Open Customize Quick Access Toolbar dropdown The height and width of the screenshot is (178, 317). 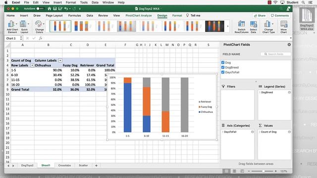(x=80, y=9)
